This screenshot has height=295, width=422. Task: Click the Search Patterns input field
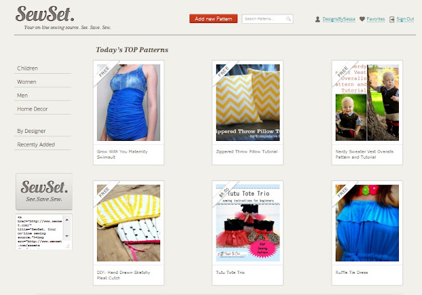[x=267, y=19]
